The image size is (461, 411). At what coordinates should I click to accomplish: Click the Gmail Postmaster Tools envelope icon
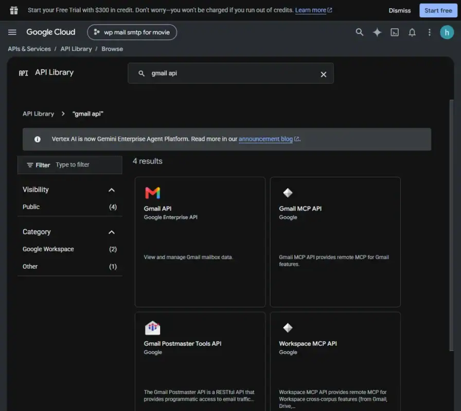153,328
